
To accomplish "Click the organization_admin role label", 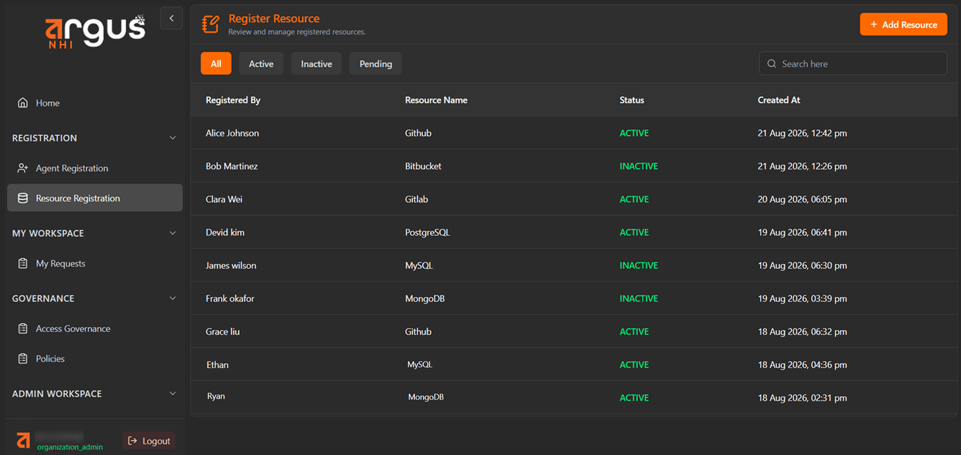I will [70, 447].
